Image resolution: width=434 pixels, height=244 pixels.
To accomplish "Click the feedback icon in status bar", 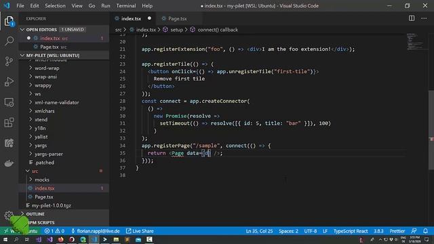I will tap(414, 231).
